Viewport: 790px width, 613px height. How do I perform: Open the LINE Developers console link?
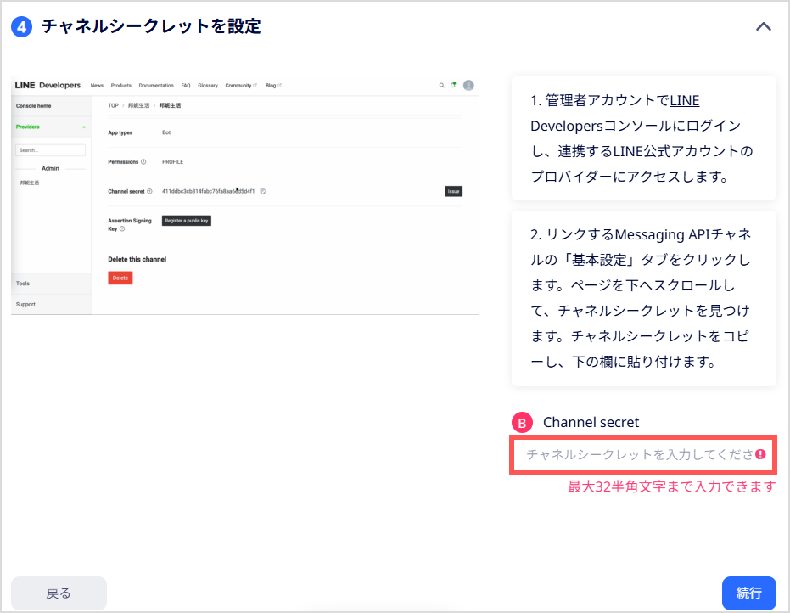click(614, 113)
